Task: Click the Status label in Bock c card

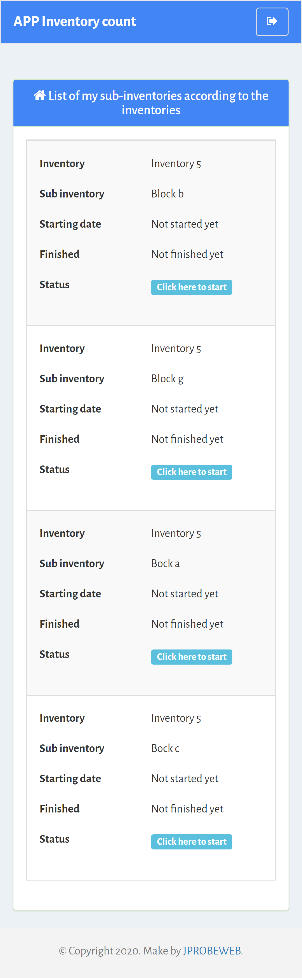Action: (55, 839)
